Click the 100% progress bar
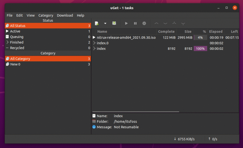This screenshot has height=148, width=243. tap(200, 49)
